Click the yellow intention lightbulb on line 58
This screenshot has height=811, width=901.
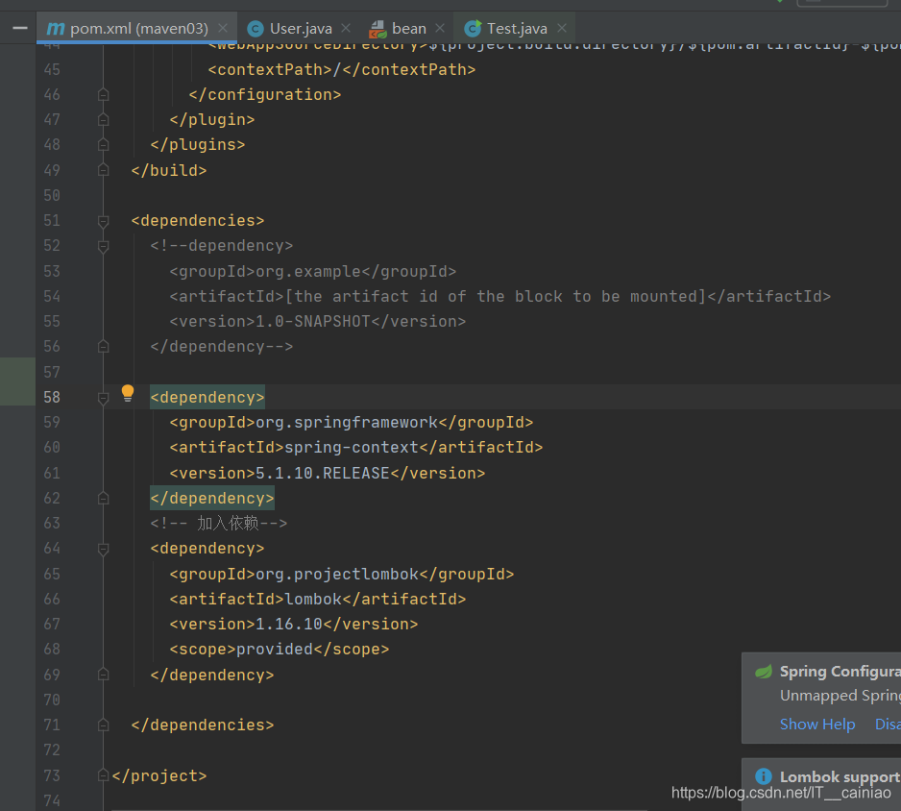[128, 394]
